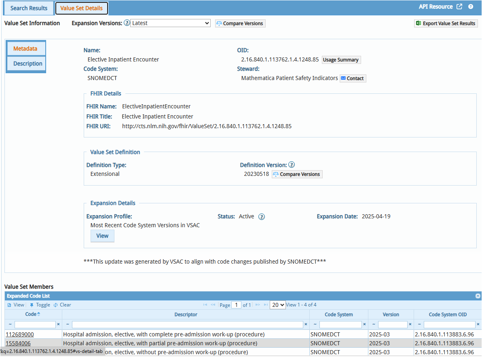Open code link 15584006
The width and height of the screenshot is (482, 357).
coord(18,343)
